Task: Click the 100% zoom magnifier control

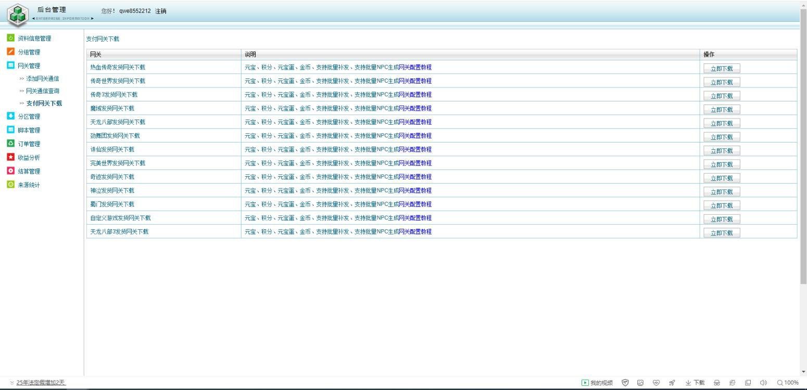Action: (x=788, y=383)
